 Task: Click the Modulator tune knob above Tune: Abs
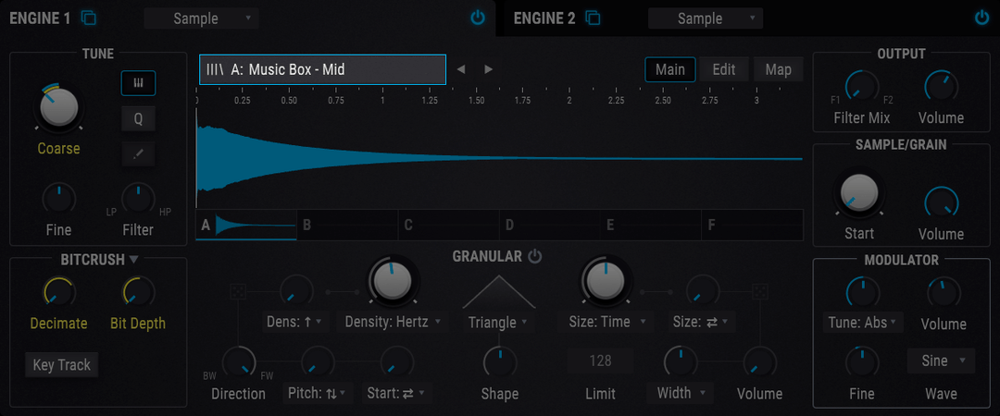point(862,293)
